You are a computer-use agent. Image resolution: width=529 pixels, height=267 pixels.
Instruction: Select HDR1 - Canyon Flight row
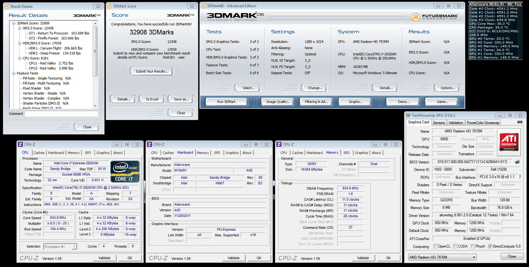coord(55,48)
